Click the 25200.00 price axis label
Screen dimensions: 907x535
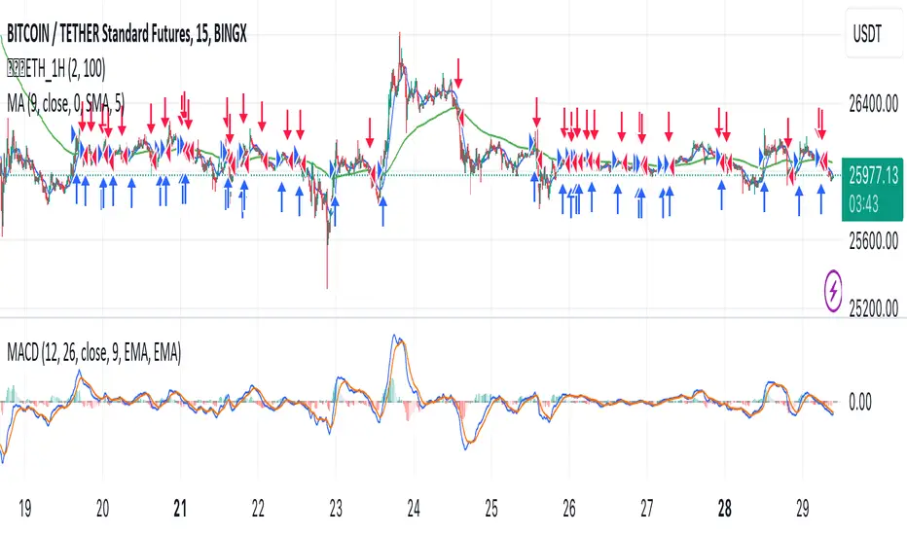[874, 309]
